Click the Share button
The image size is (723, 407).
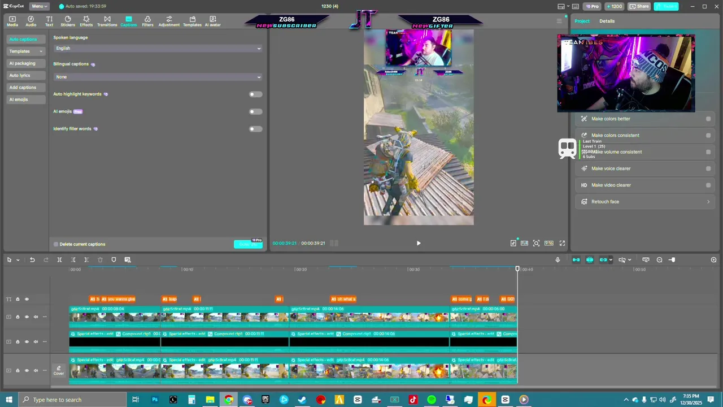coord(639,6)
